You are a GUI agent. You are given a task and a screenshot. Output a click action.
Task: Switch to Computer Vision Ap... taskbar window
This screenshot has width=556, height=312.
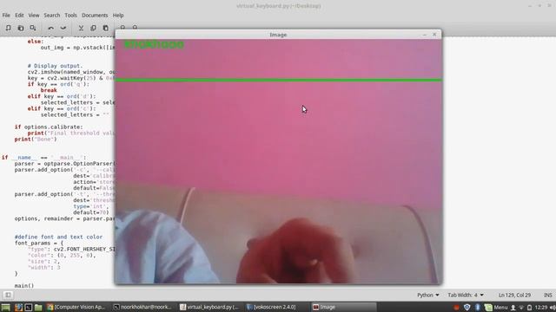(x=76, y=307)
